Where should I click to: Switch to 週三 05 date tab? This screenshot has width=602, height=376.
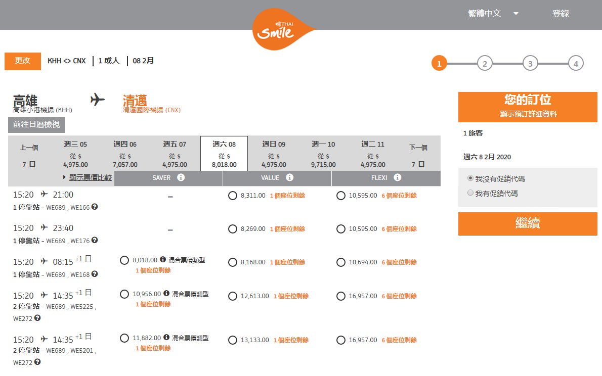tap(75, 154)
